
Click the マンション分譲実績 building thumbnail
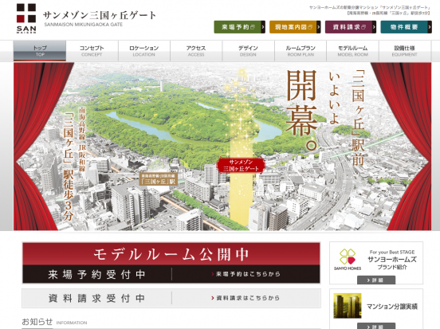tap(348, 306)
